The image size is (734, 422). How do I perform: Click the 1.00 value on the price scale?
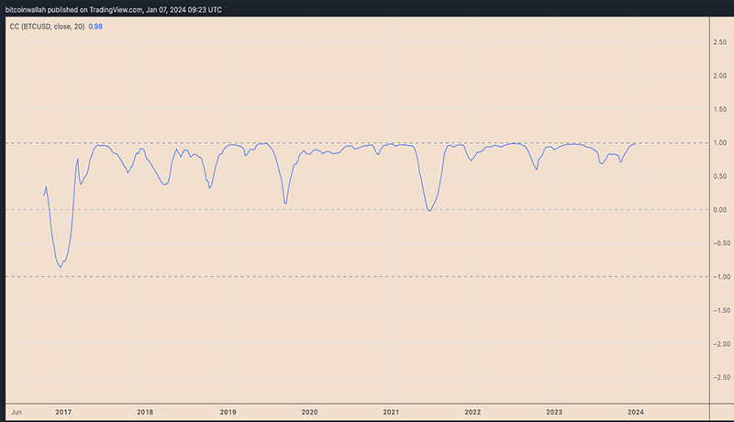(x=720, y=143)
